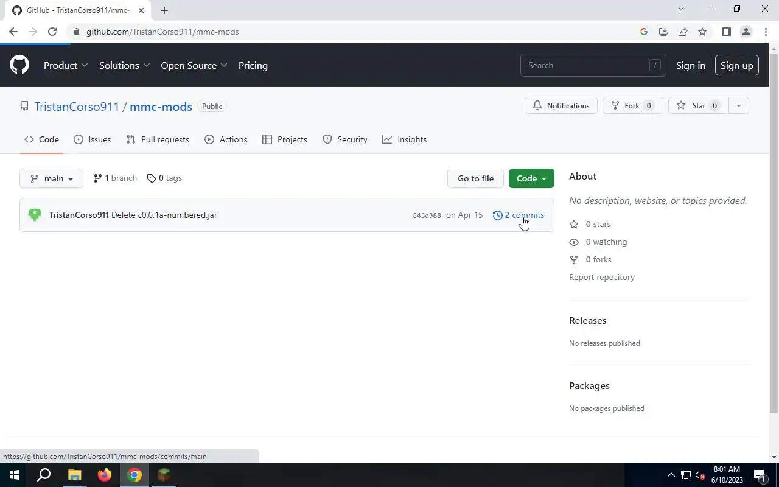Open the 0 stars link
779x487 pixels.
click(x=590, y=224)
